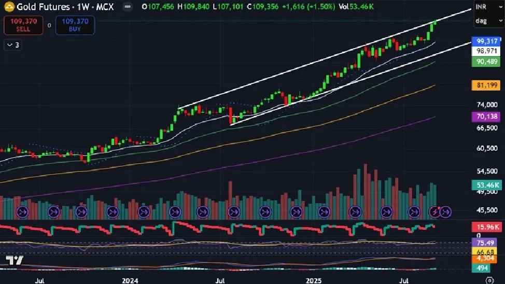
Task: Click the round minus button beside MCX
Action: point(128,6)
